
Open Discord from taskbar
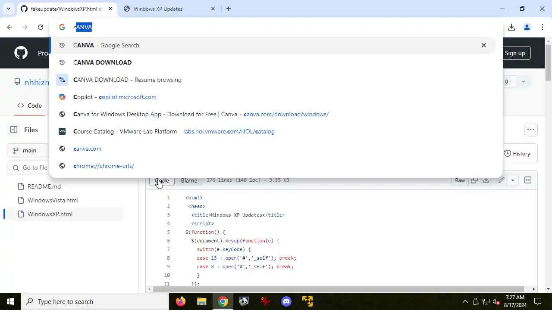(286, 301)
